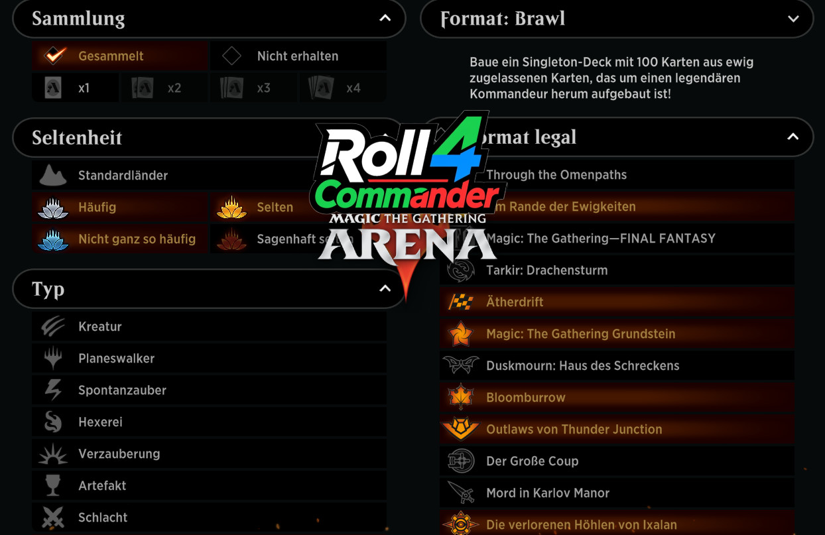
Task: Click the Standardländer mountain icon
Action: pyautogui.click(x=53, y=175)
